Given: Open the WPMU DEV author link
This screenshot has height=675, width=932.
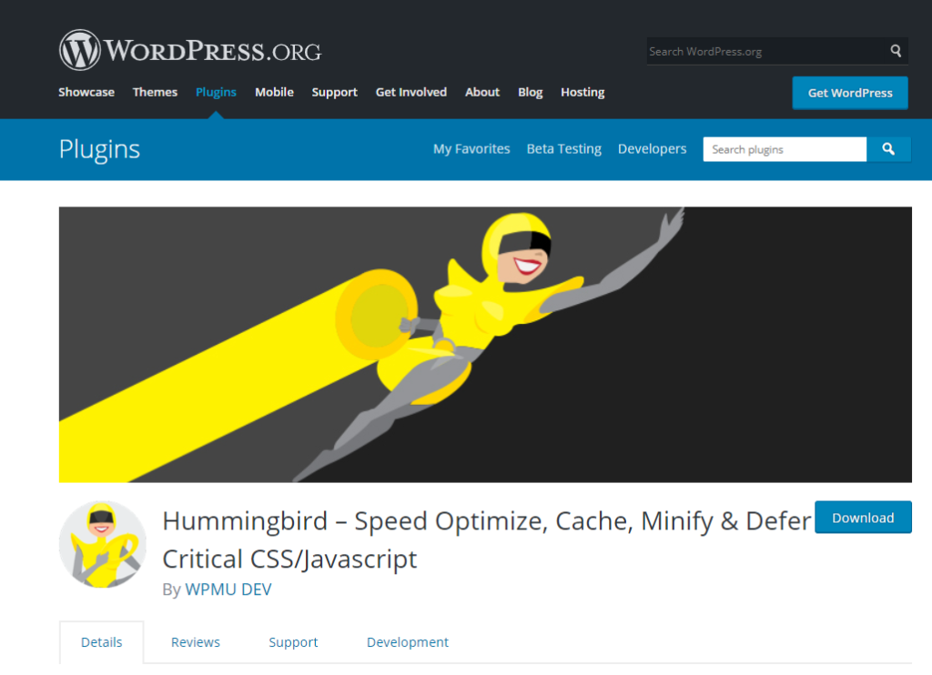Looking at the screenshot, I should (228, 589).
